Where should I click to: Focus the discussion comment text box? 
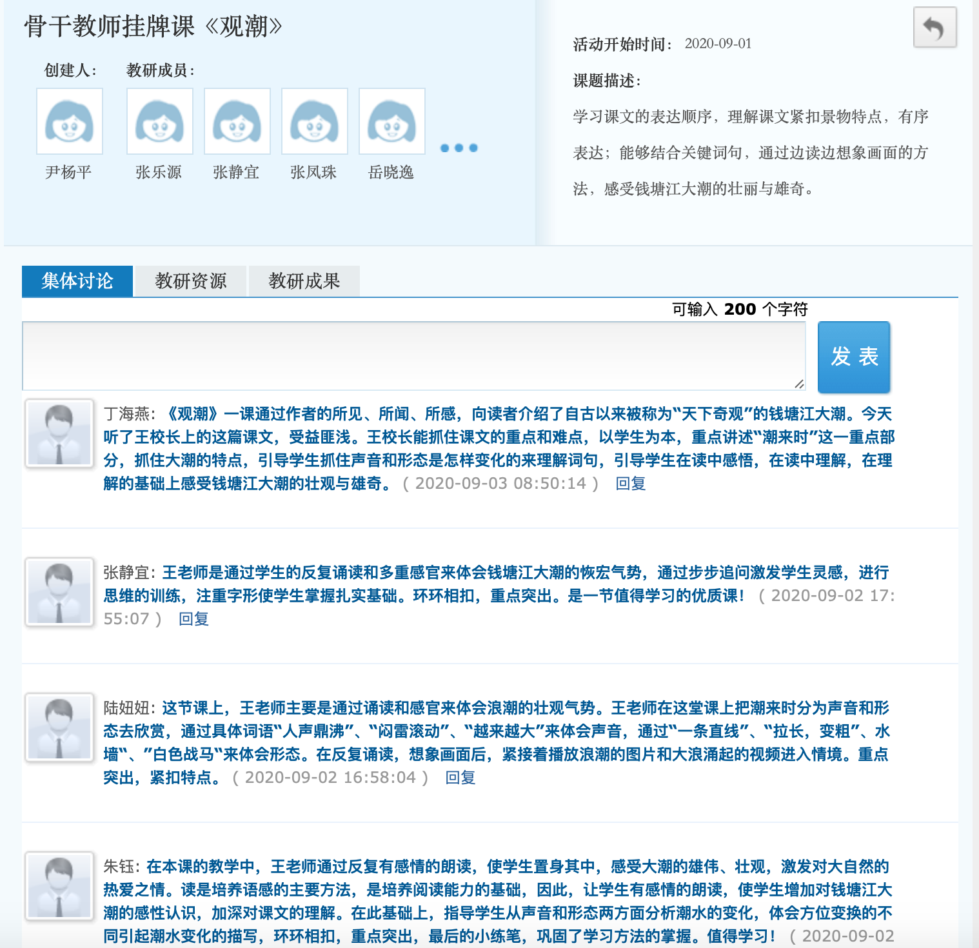coord(414,356)
